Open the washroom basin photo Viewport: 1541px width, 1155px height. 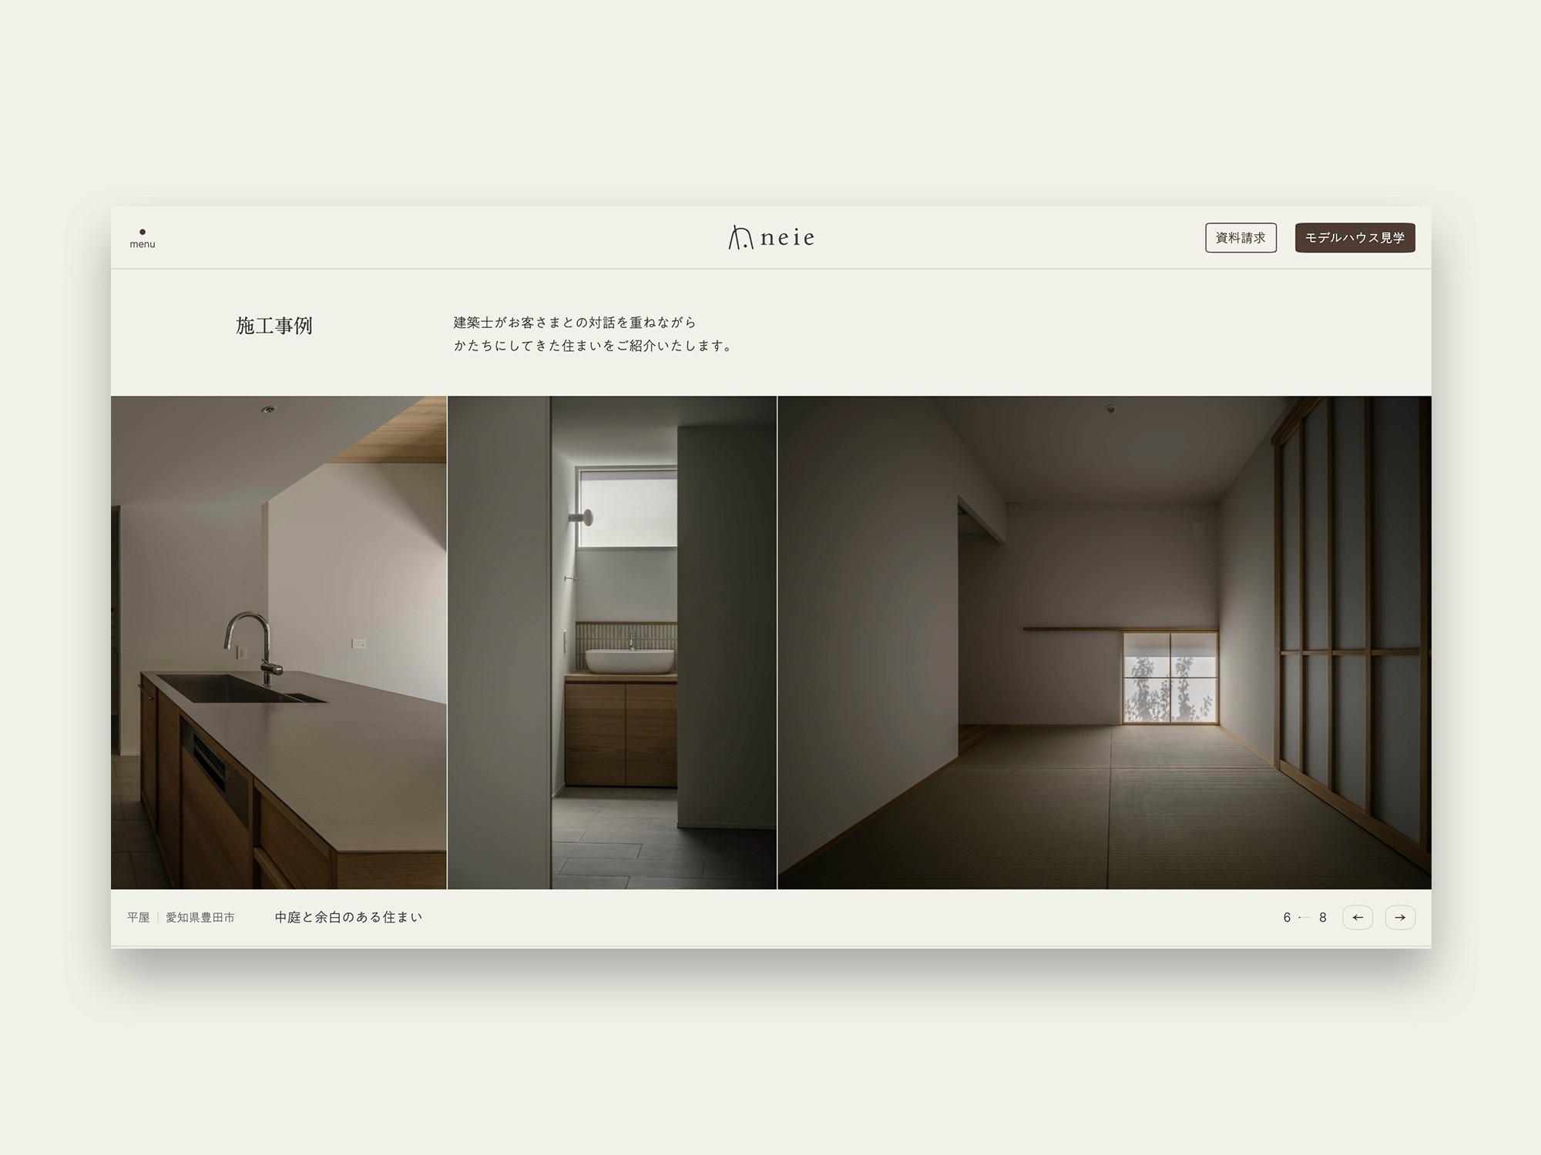coord(612,642)
